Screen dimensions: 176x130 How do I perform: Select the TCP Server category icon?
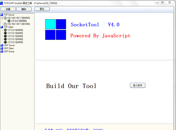(x=2, y=15)
